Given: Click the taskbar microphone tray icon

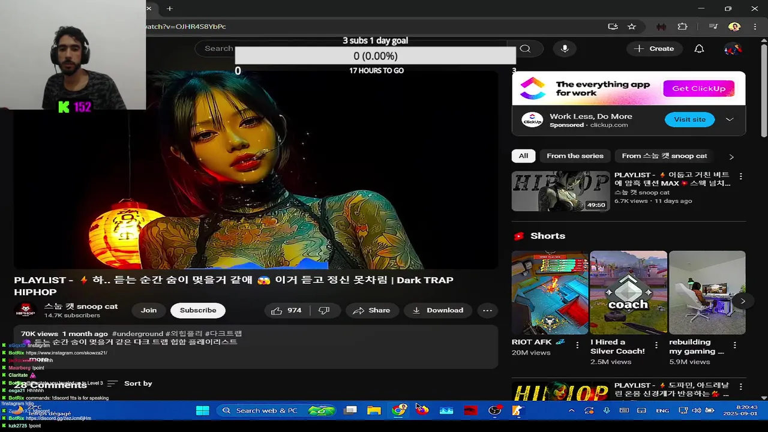Looking at the screenshot, I should click(x=607, y=410).
